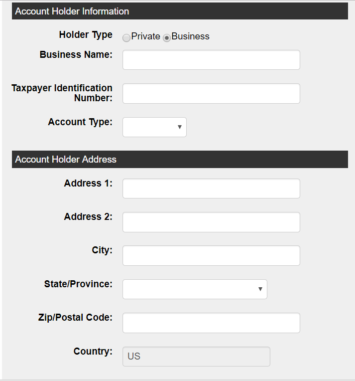The image size is (355, 381).
Task: Open the Account Type dropdown
Action: 154,127
